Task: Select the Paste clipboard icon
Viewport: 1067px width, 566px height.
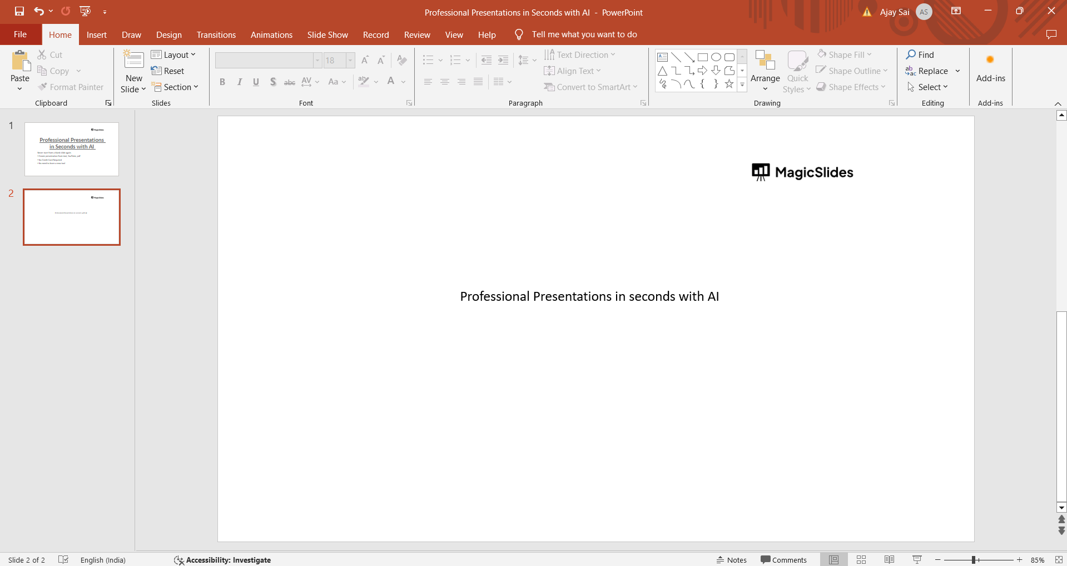Action: pos(20,62)
